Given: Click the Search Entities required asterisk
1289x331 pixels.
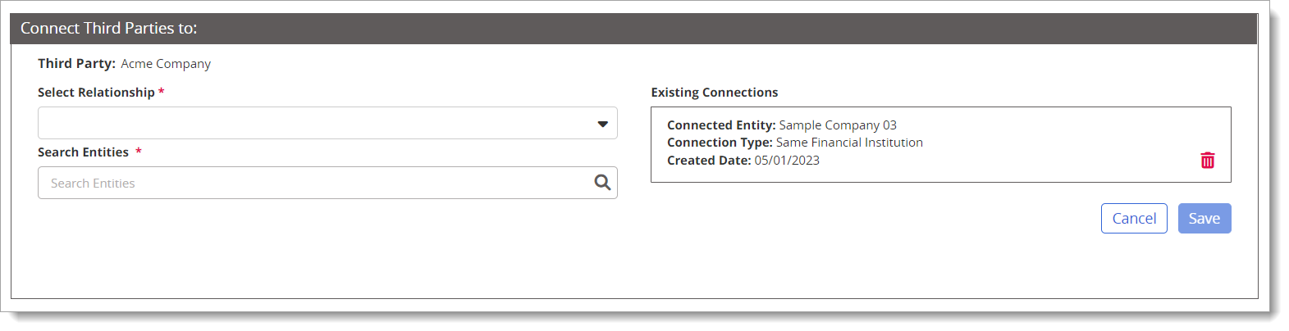Looking at the screenshot, I should pos(139,152).
